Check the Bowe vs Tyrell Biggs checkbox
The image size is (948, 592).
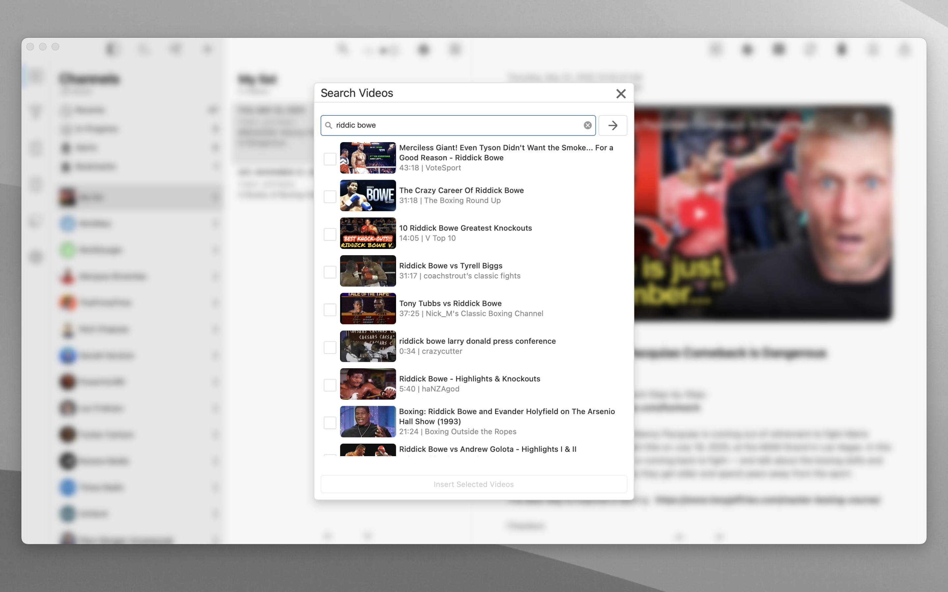point(330,272)
